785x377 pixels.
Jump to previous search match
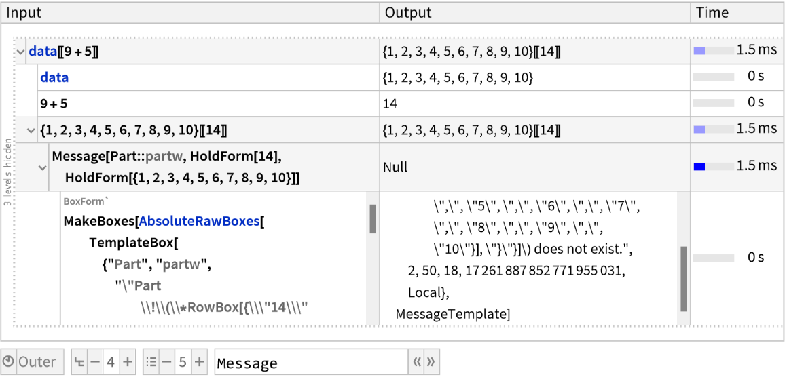tap(417, 363)
